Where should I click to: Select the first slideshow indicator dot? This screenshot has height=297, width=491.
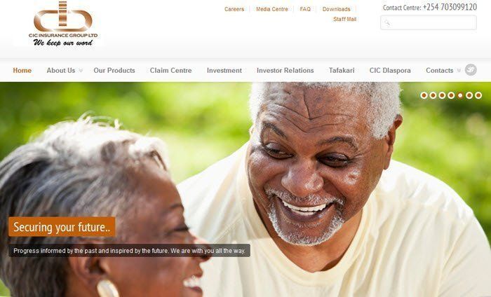tap(424, 95)
